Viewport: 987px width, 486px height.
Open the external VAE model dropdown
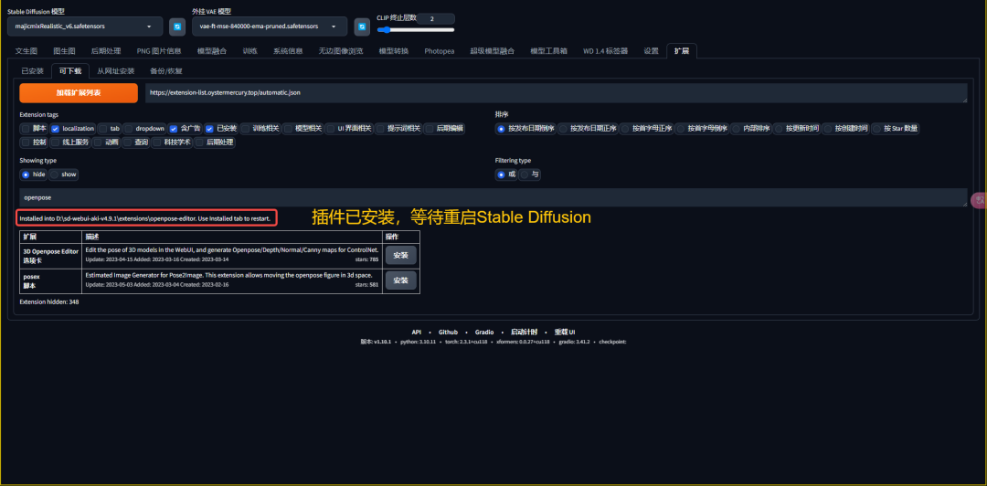tap(270, 26)
